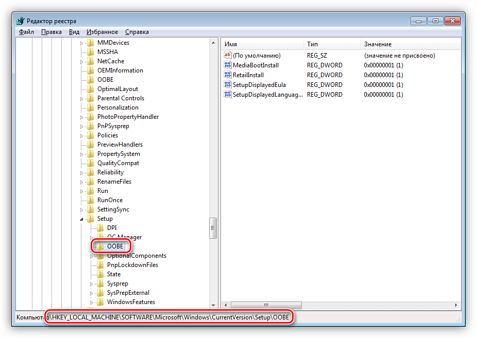Click the OptimalLayout folder icon
477x338 pixels.
(x=90, y=89)
